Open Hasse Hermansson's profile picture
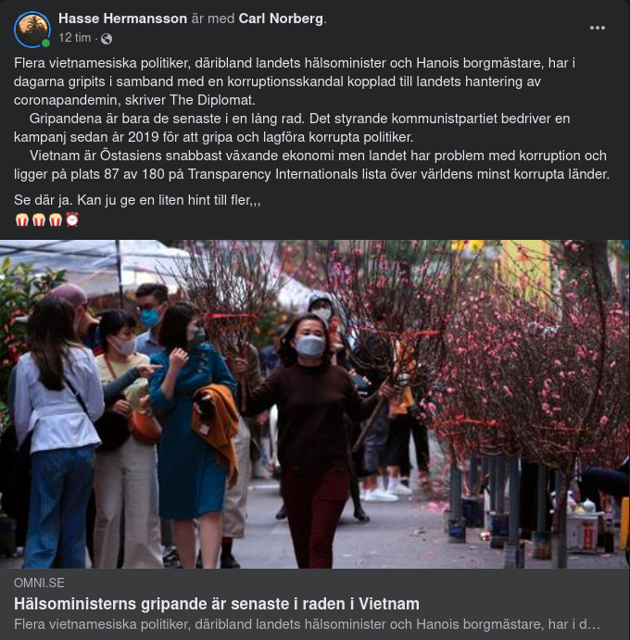Image resolution: width=630 pixels, height=640 pixels. click(x=31, y=30)
